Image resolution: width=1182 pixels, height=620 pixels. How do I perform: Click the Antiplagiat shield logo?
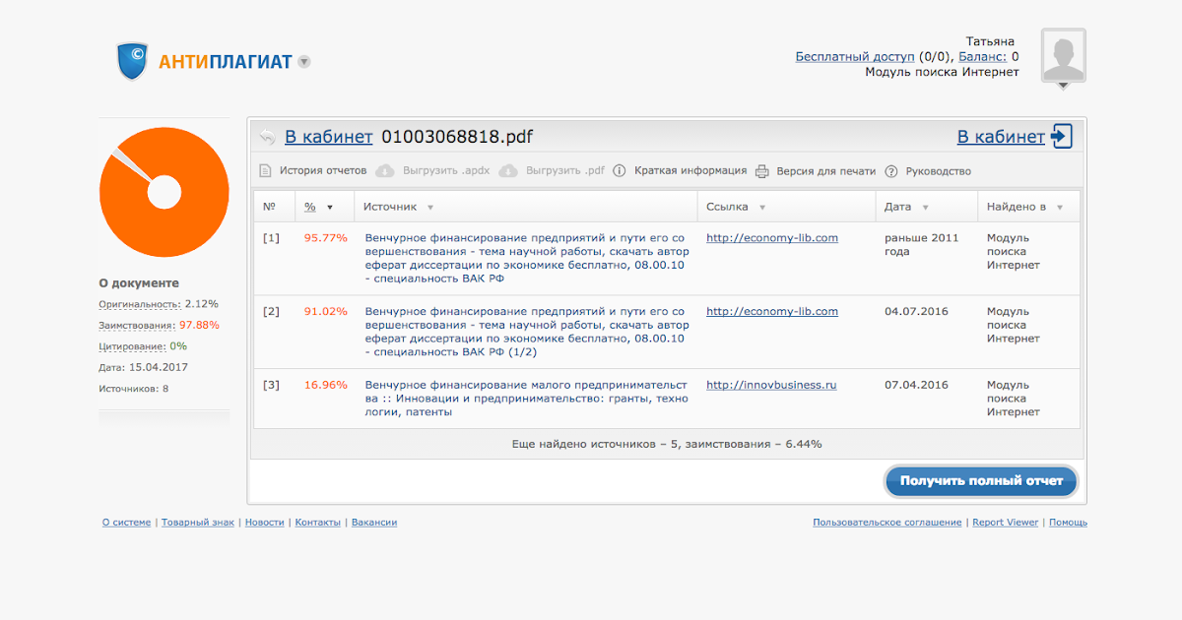pos(132,61)
